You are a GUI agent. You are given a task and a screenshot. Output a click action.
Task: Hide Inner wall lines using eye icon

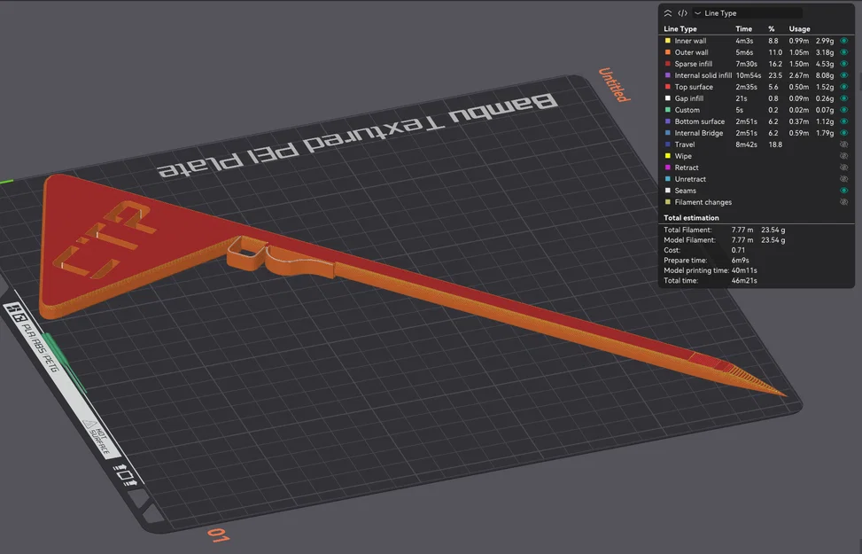[844, 41]
